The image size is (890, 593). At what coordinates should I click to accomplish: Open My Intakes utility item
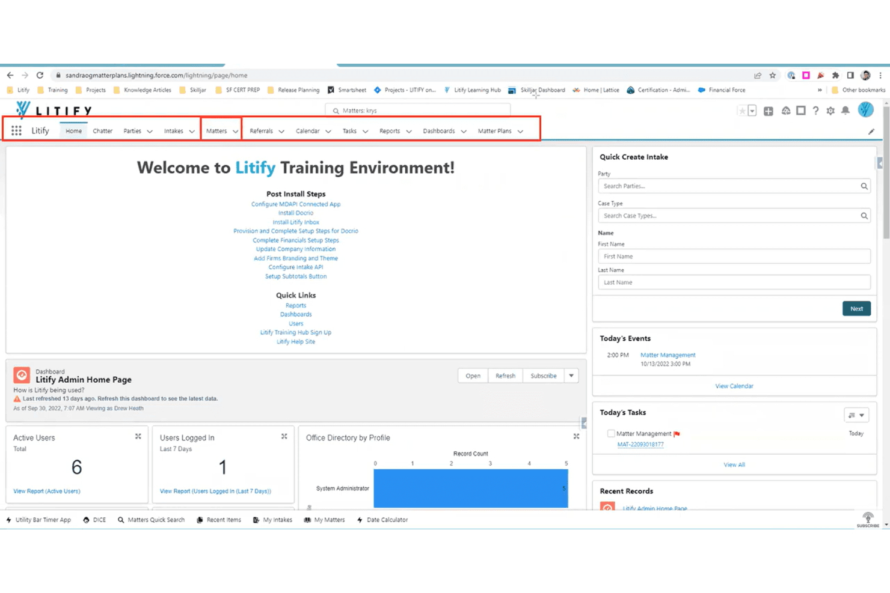272,520
